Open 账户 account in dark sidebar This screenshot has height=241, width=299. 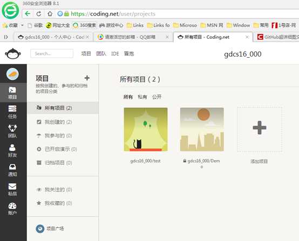coord(12,209)
